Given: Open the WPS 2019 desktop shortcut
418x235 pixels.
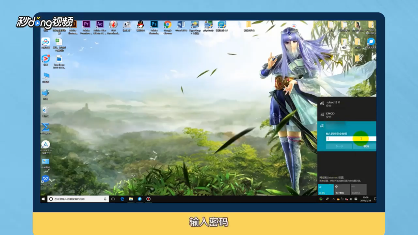Looking at the screenshot, I should [x=45, y=180].
